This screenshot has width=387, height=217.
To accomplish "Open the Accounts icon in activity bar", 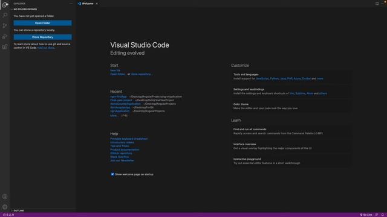I will [5, 197].
